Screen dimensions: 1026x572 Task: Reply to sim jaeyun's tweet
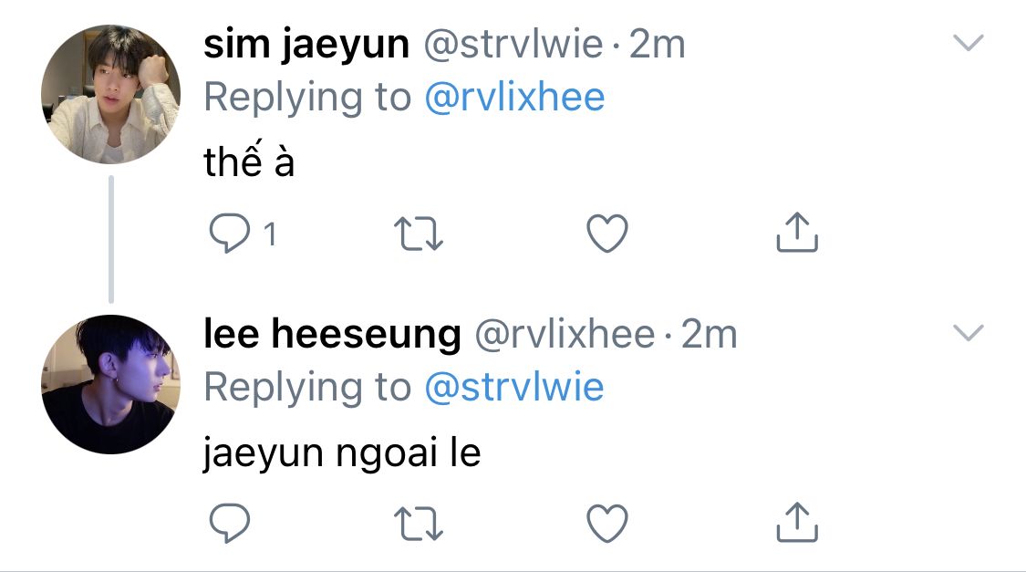click(x=229, y=233)
